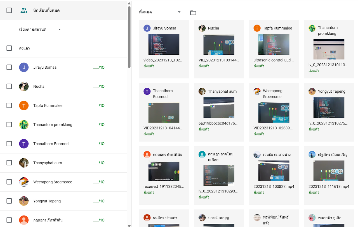Click Nucha's grade field out of 10
The width and height of the screenshot is (358, 227).
(99, 87)
